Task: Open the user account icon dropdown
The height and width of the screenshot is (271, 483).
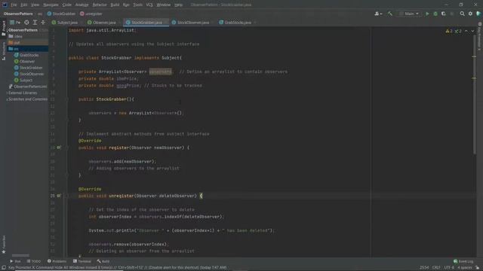Action: pyautogui.click(x=378, y=14)
